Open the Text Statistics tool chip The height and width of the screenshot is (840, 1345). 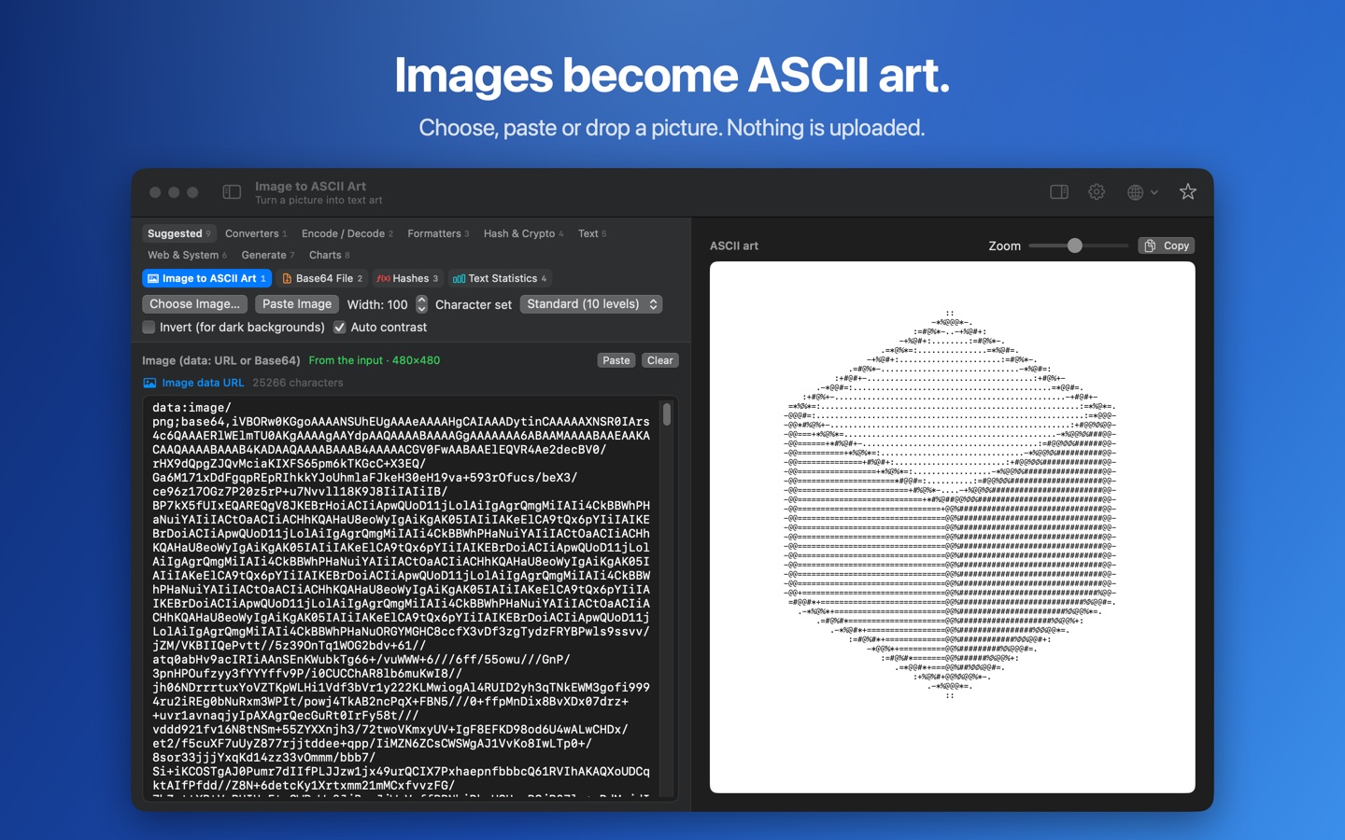coord(500,278)
